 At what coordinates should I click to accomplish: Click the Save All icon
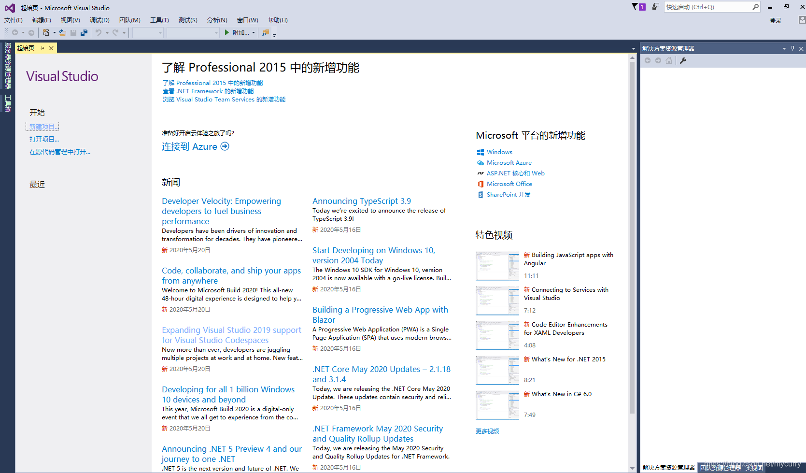point(84,32)
